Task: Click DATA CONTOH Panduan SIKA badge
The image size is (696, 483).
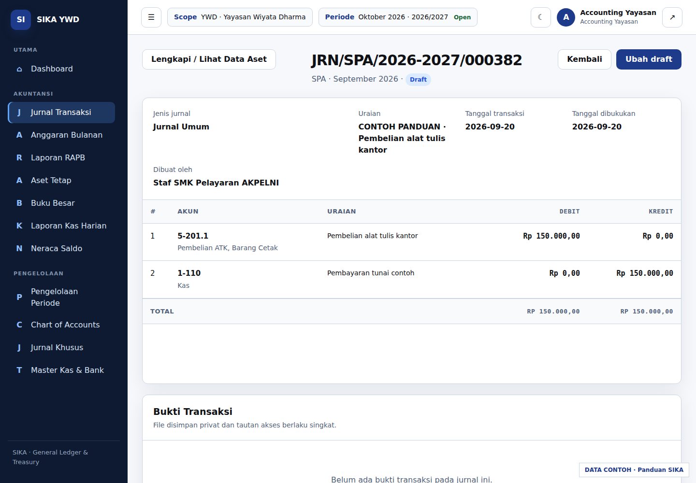Action: [634, 470]
